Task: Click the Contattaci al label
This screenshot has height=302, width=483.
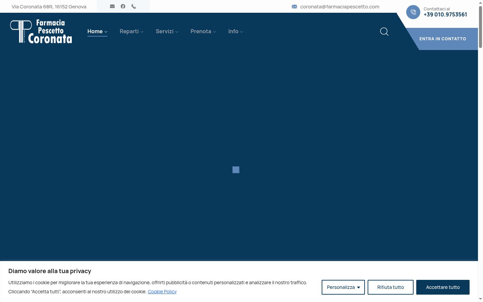Action: 437,9
